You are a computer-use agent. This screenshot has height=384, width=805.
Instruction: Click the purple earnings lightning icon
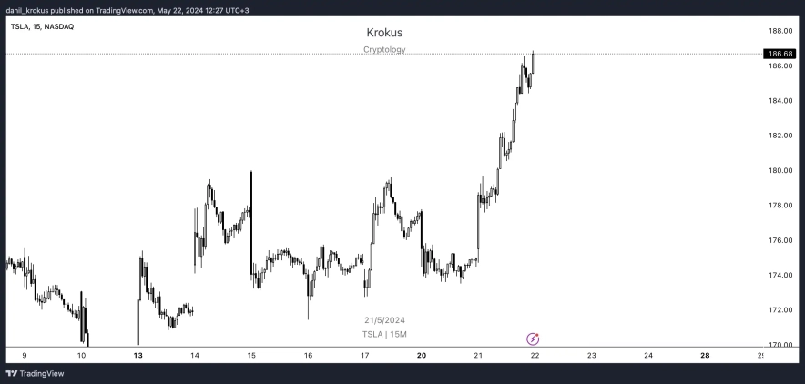533,339
